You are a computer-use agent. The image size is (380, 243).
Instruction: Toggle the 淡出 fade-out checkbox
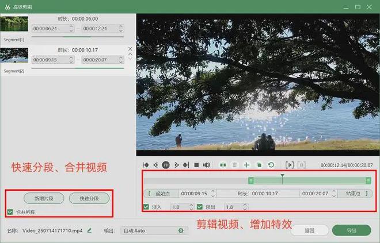pyautogui.click(x=200, y=207)
